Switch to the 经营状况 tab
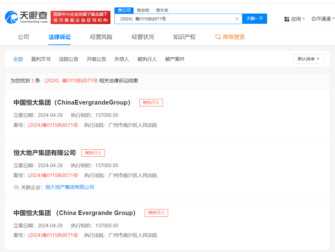Screen dimensions: 335x252 coord(143,37)
